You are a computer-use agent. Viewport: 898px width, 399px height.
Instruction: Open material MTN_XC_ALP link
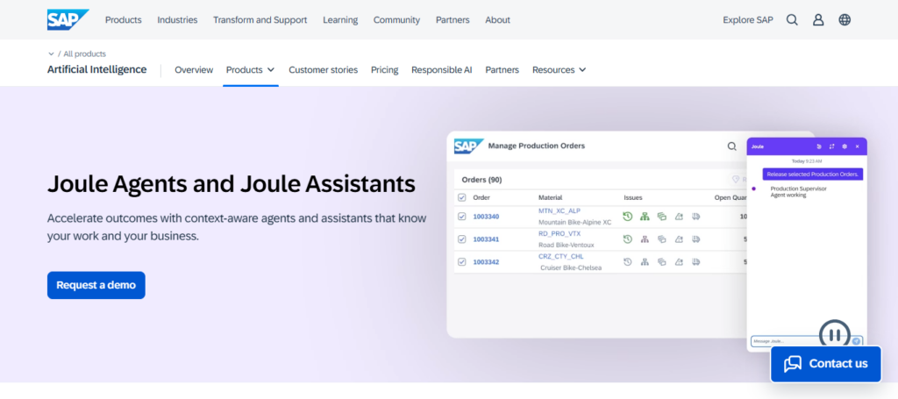[x=559, y=210]
